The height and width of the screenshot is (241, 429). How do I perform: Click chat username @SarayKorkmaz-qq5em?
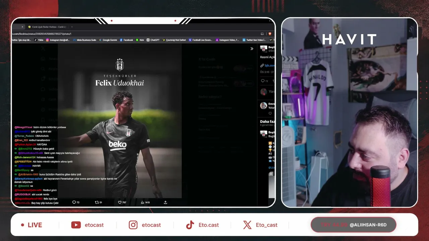[28, 179]
